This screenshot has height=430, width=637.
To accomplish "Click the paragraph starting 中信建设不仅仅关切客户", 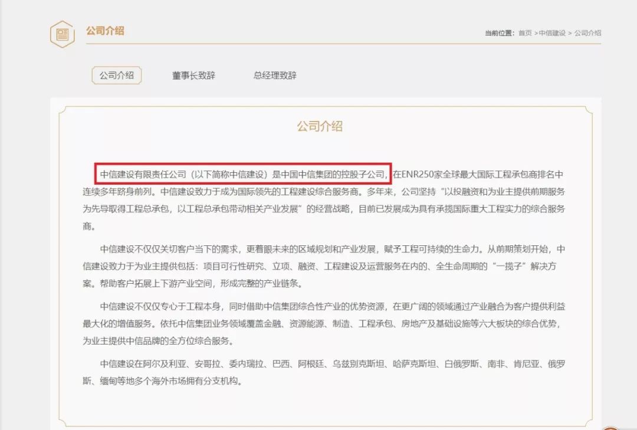I will [324, 266].
